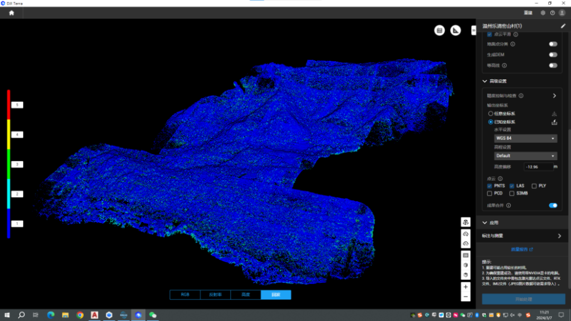571x321 pixels.
Task: Select the highlighted 回波 display tab
Action: 276,295
